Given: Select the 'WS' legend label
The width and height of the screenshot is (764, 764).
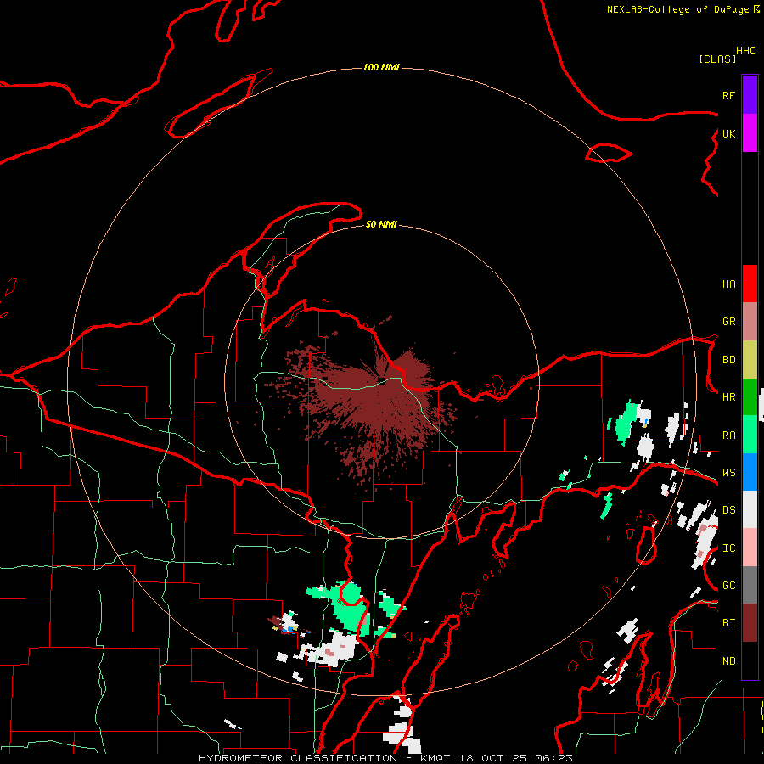Looking at the screenshot, I should (x=728, y=473).
